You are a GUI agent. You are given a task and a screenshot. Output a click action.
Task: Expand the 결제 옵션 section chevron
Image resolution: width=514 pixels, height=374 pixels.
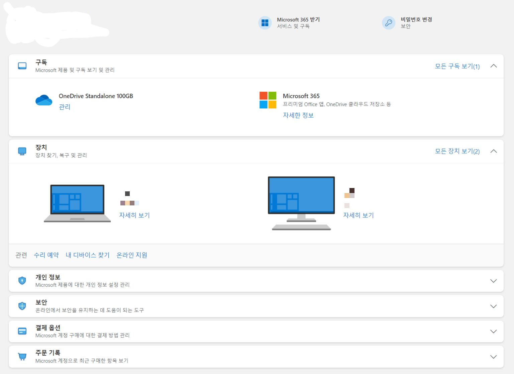point(493,332)
